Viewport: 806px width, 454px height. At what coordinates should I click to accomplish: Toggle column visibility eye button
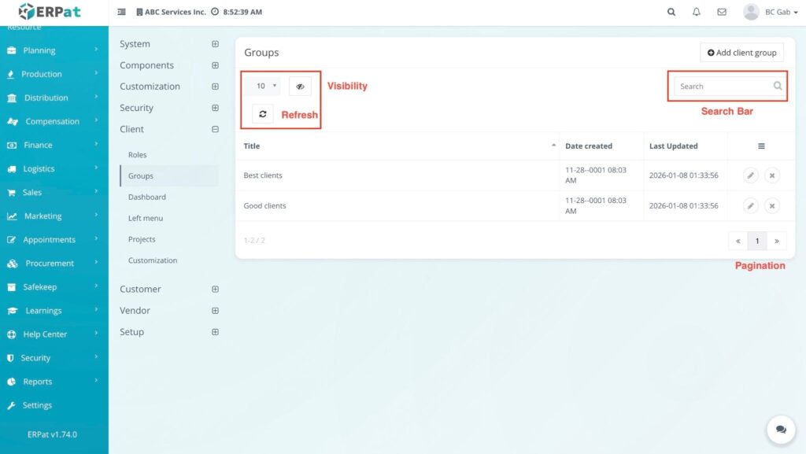[300, 86]
